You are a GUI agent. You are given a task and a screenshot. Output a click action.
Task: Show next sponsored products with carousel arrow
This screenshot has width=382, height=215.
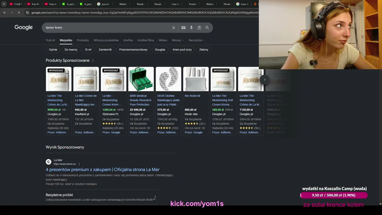pos(264,80)
